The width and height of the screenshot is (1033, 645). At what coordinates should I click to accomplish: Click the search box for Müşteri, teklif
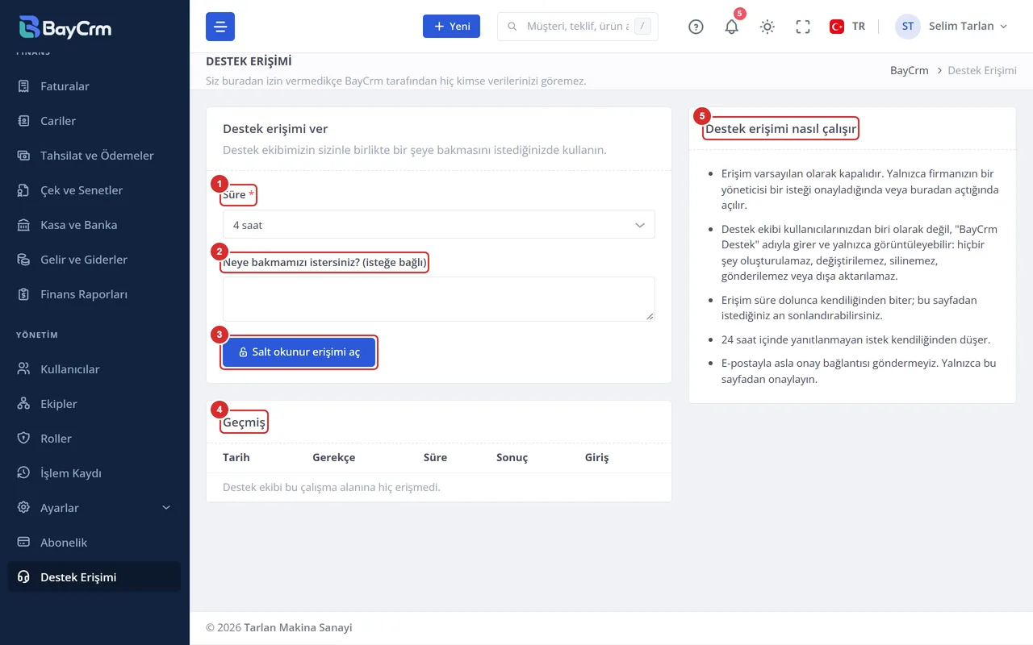(x=578, y=27)
